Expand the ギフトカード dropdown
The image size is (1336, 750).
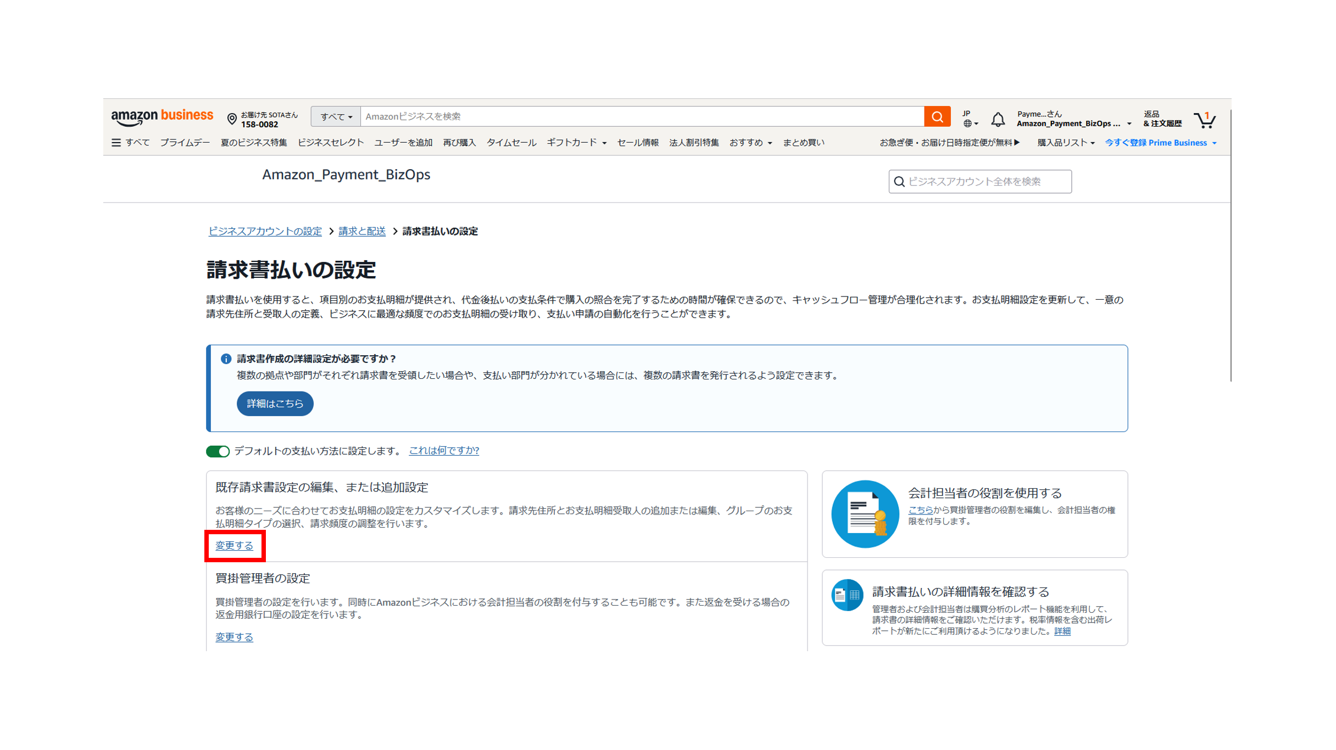click(x=576, y=143)
